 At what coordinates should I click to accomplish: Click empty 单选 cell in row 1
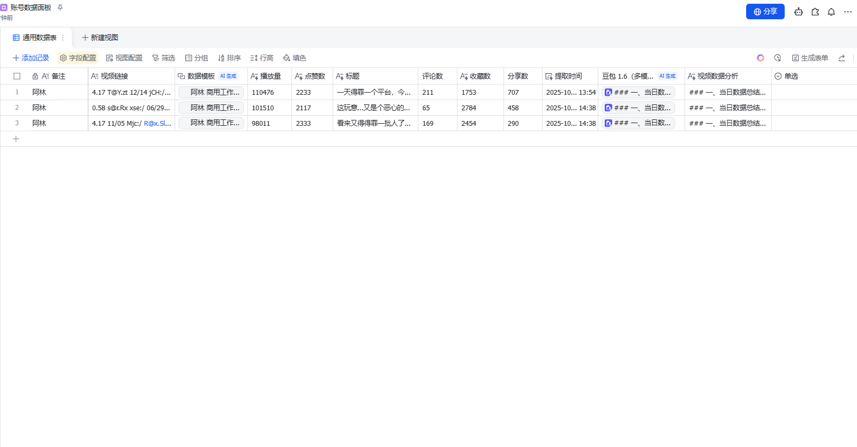pyautogui.click(x=814, y=92)
